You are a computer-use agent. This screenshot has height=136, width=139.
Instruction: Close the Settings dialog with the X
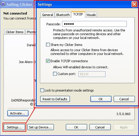click(x=134, y=4)
